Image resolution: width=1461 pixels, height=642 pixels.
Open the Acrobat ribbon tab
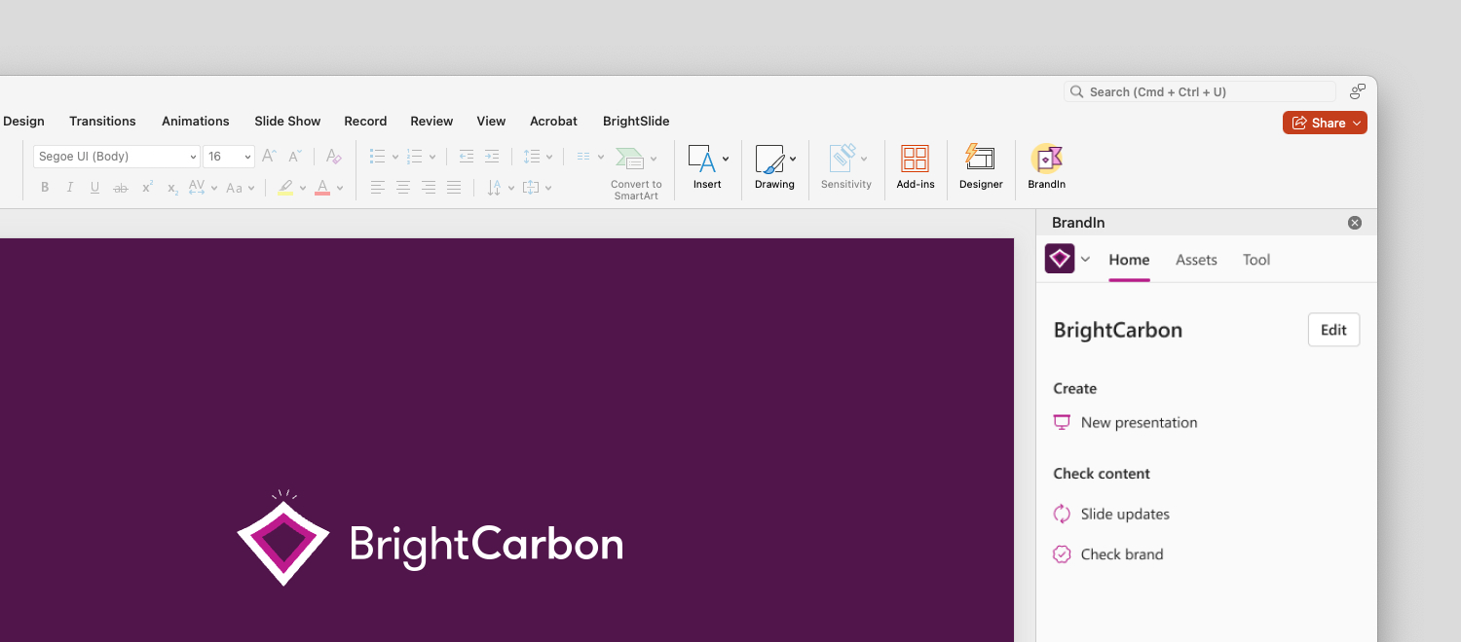pos(553,122)
